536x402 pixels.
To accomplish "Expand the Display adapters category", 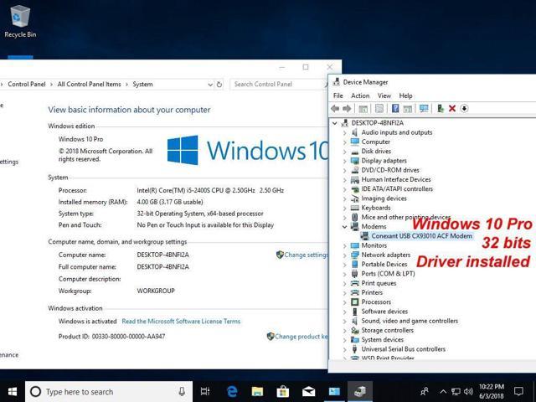I will (x=344, y=161).
